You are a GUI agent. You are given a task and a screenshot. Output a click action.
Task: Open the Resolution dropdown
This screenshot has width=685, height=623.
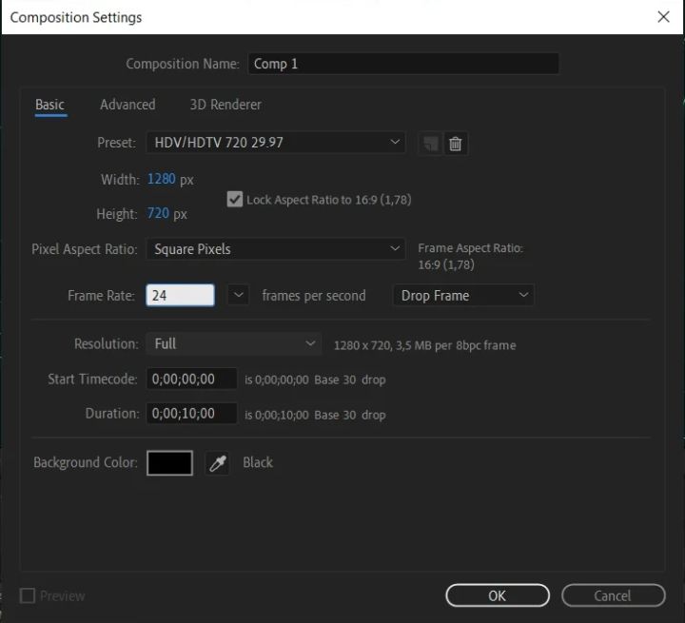234,343
